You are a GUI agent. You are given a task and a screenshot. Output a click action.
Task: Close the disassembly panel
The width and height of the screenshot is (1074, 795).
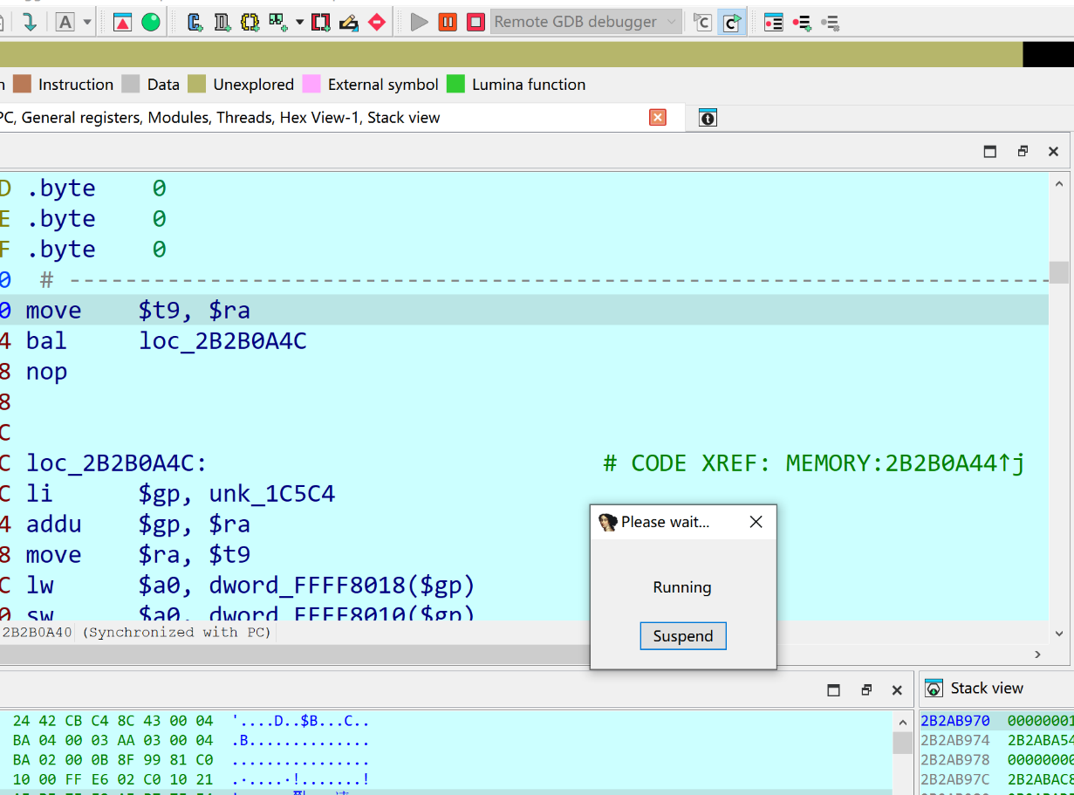(1053, 152)
